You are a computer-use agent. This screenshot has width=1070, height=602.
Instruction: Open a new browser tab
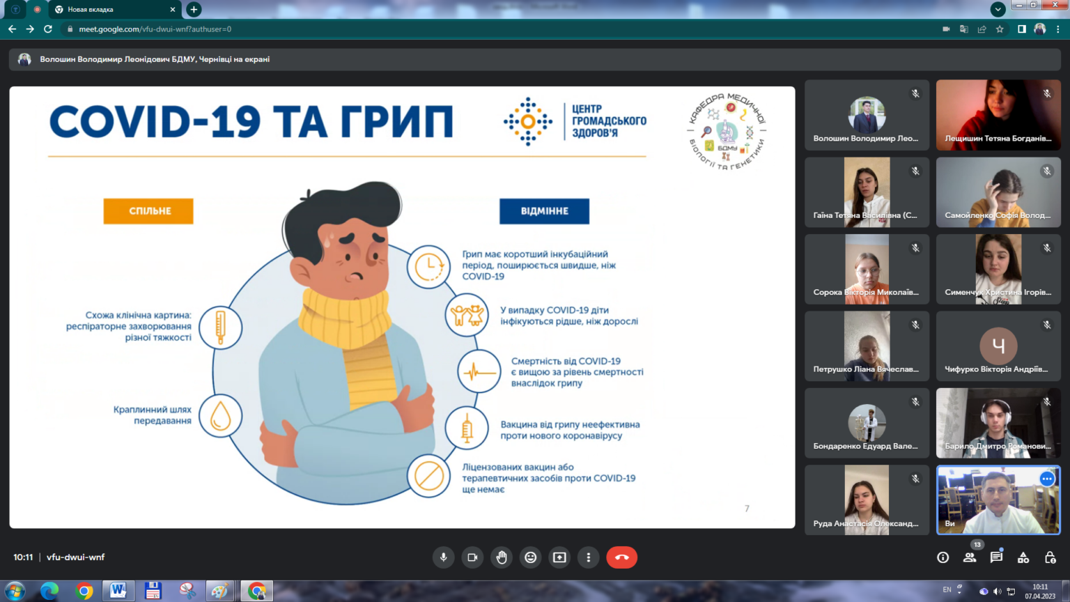194,10
